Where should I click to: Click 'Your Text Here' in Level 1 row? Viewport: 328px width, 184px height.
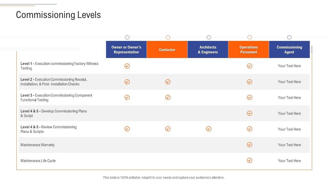(289, 66)
